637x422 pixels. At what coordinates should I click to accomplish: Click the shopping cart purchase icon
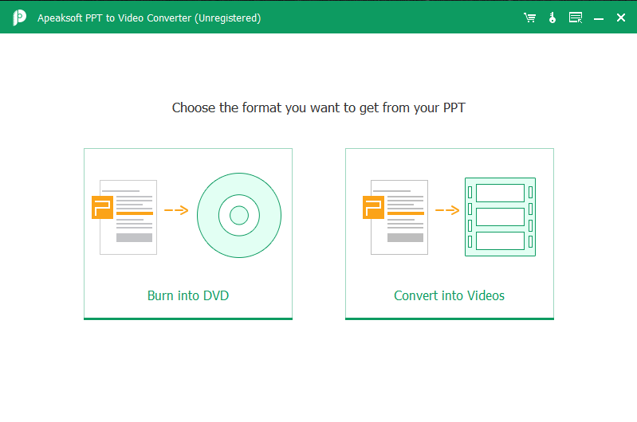click(529, 18)
